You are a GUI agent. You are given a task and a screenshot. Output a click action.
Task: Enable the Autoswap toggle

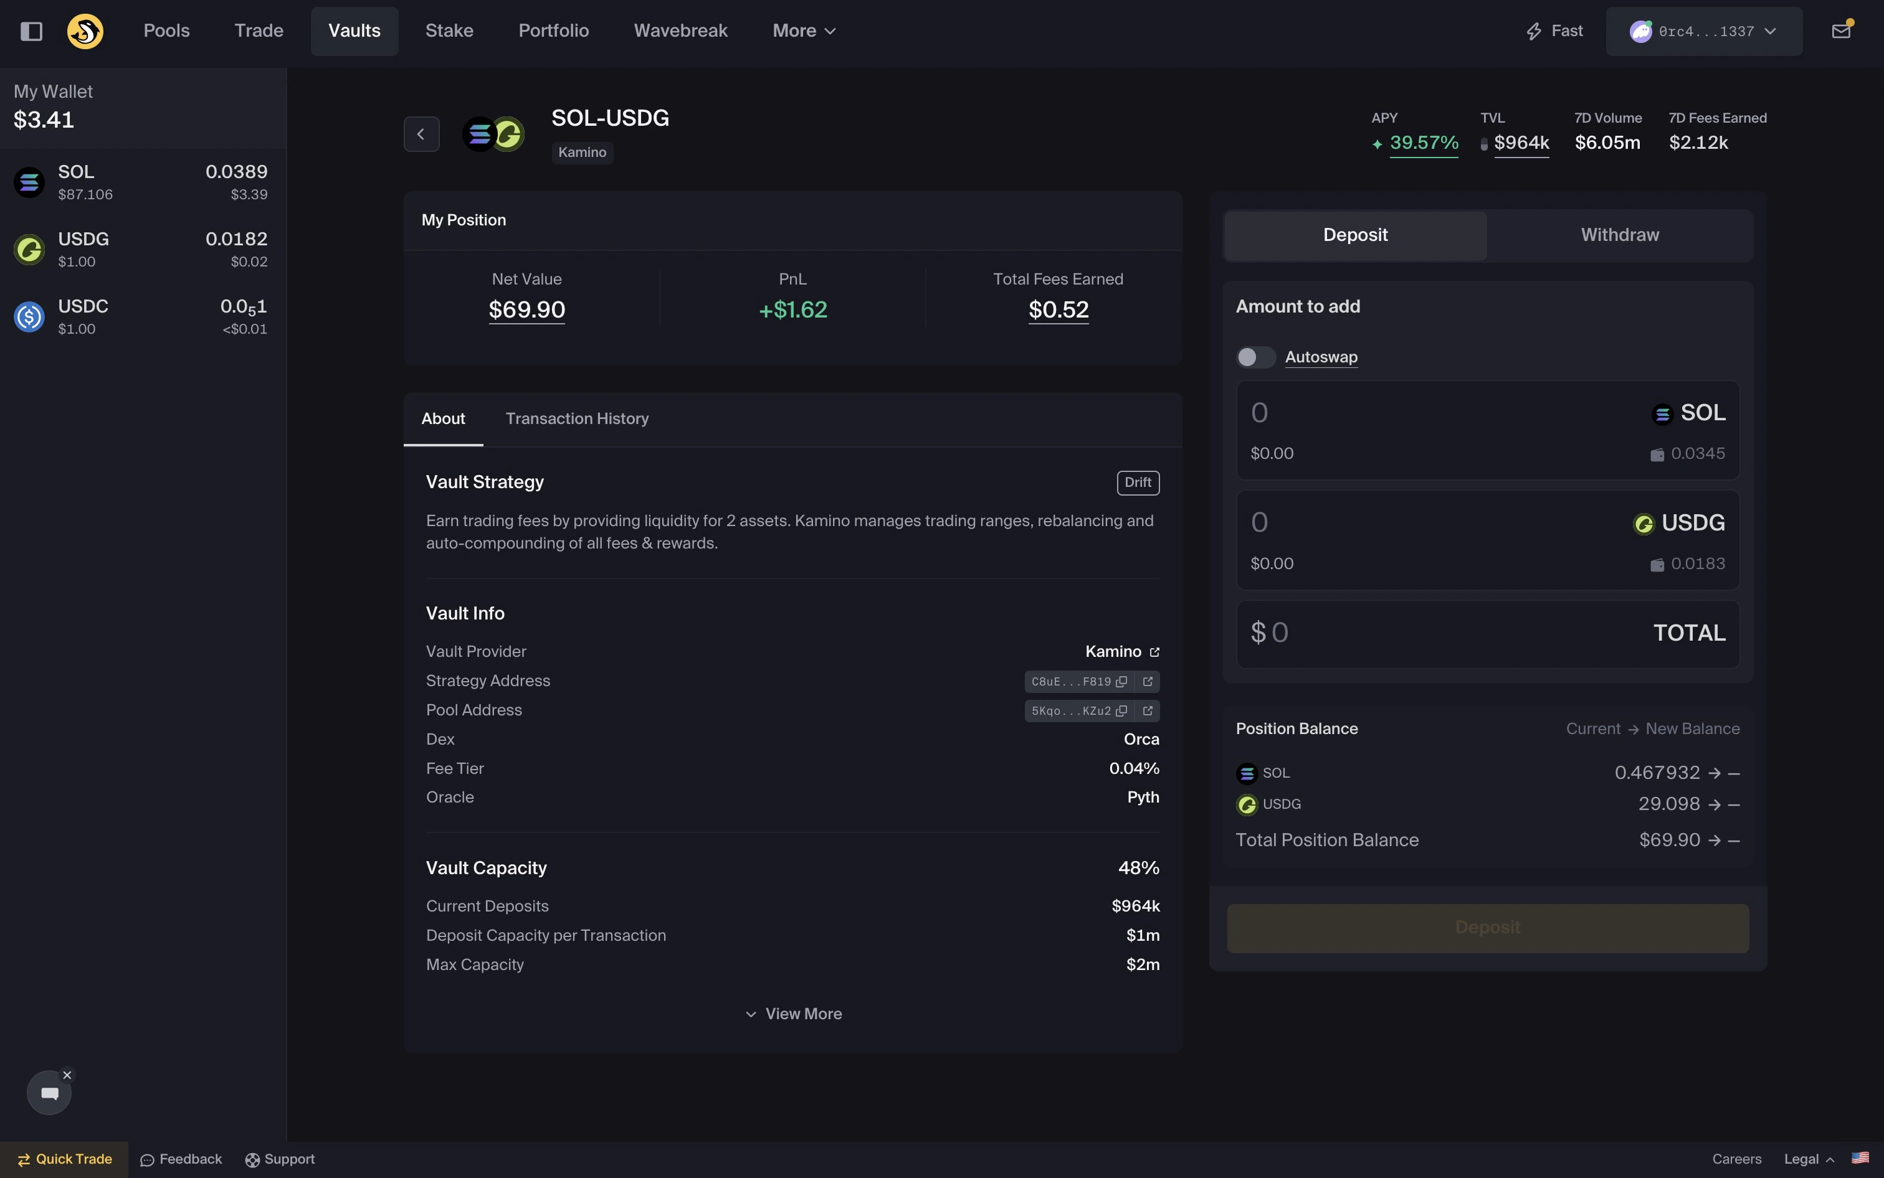pyautogui.click(x=1256, y=357)
